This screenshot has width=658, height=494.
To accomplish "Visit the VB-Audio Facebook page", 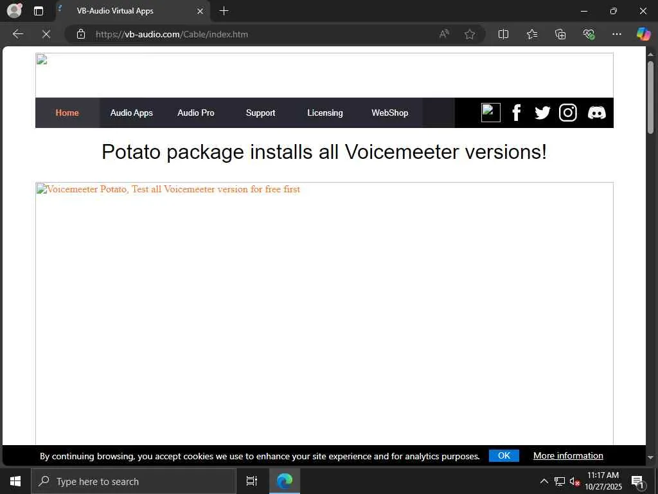I will [x=517, y=113].
